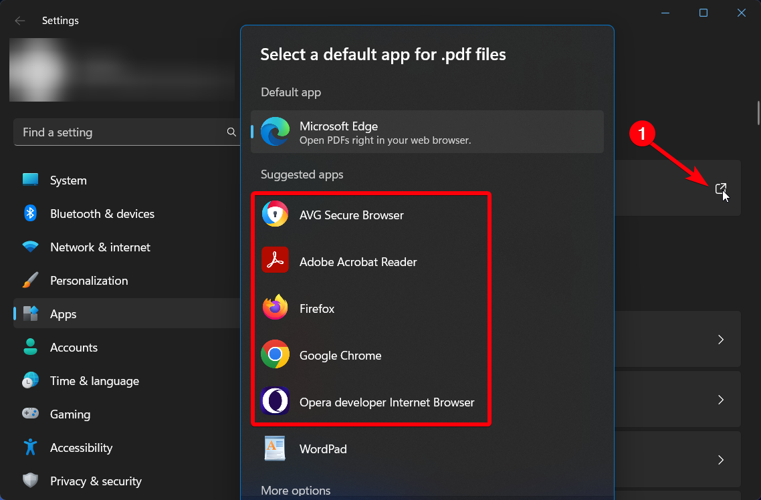Go to Privacy & security settings
761x500 pixels.
(x=96, y=481)
